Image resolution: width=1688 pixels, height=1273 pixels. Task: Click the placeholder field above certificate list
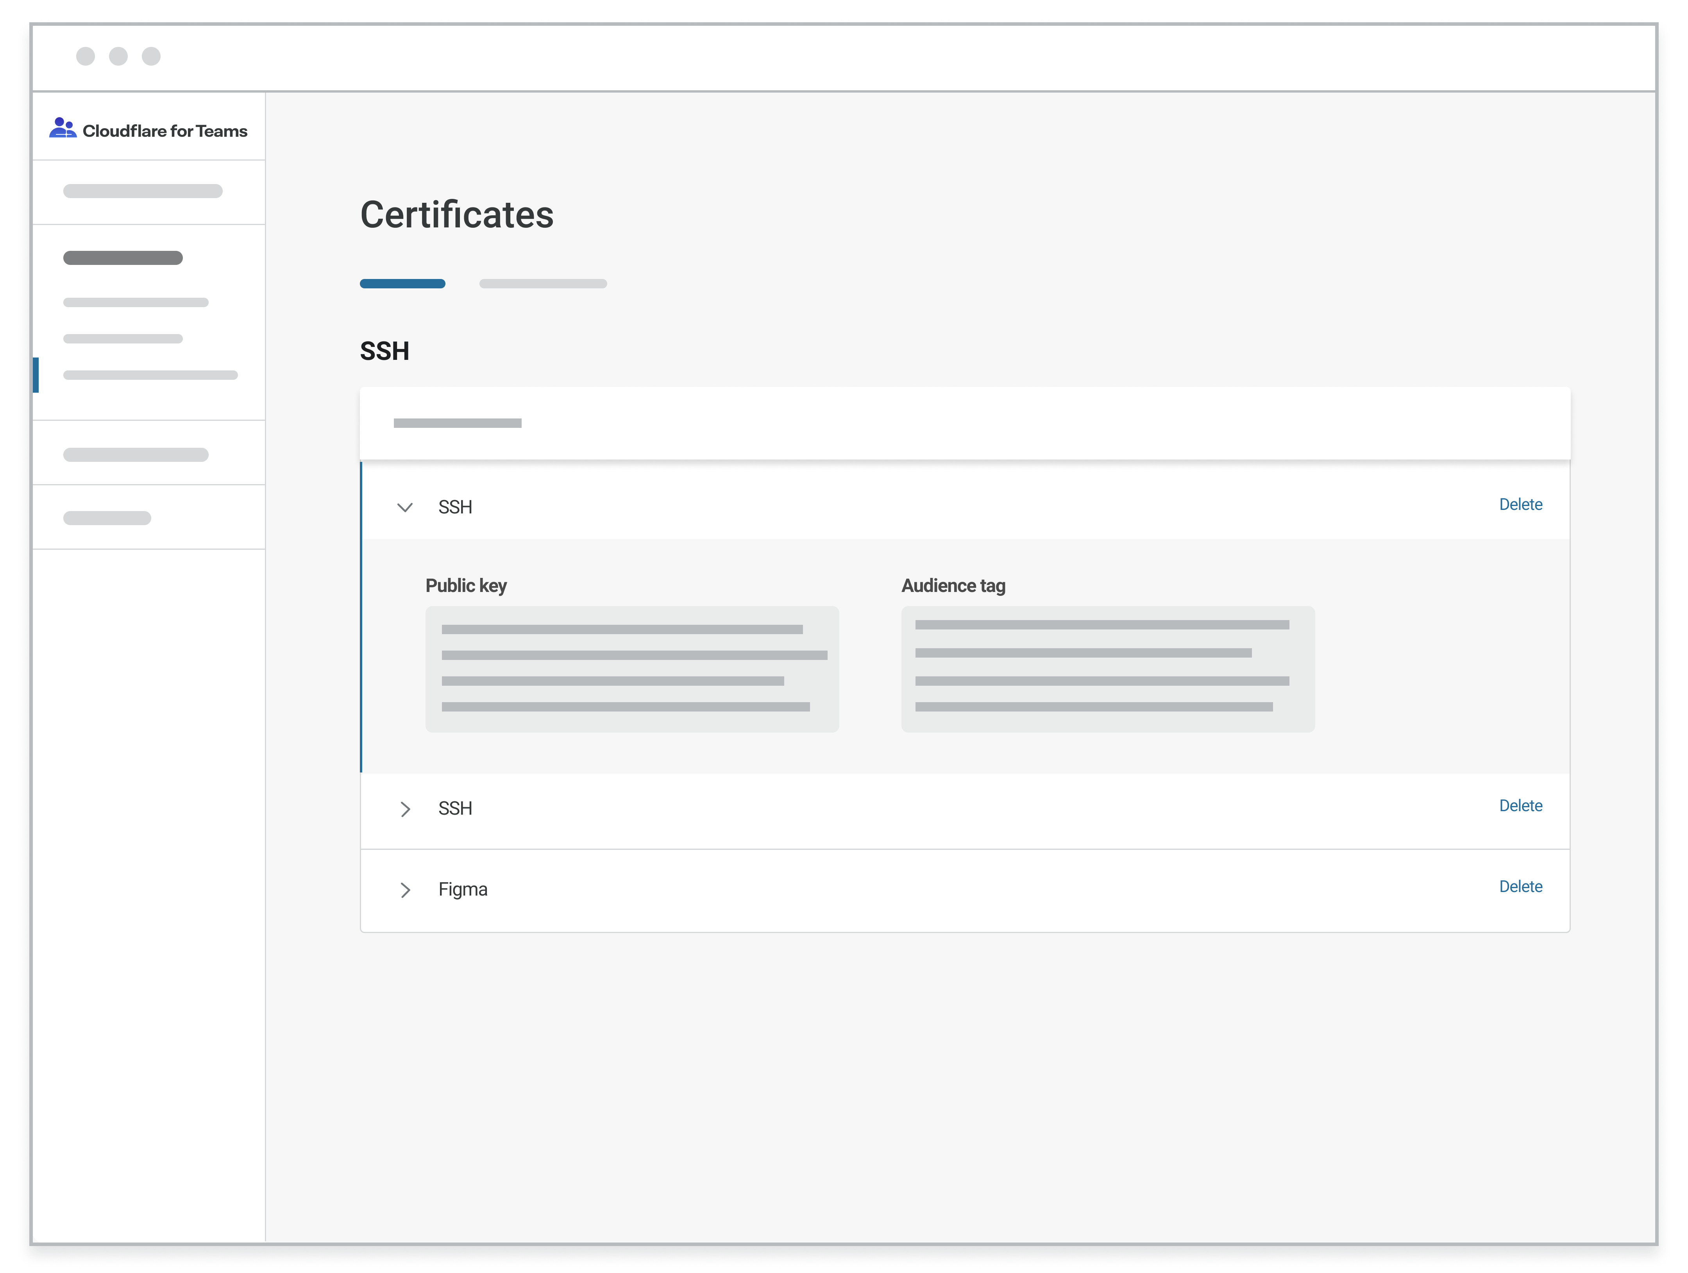[x=458, y=424]
